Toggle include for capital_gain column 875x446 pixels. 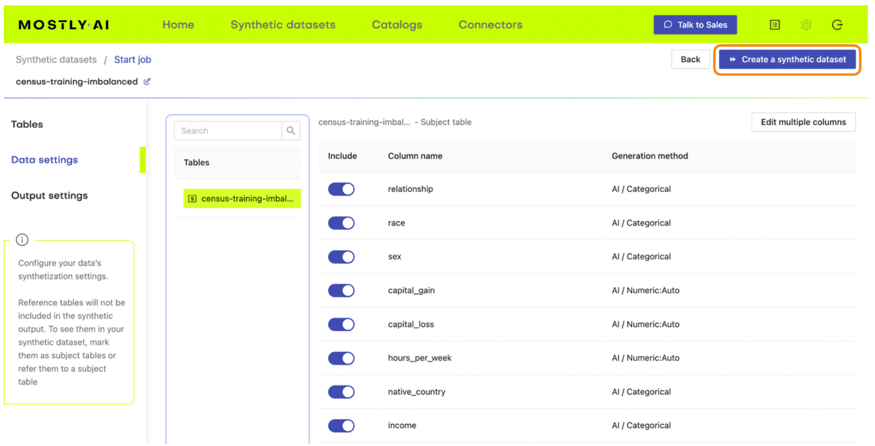341,291
